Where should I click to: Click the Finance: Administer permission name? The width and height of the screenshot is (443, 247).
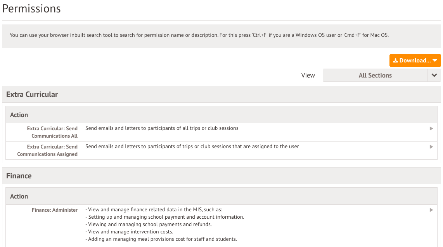tap(55, 210)
